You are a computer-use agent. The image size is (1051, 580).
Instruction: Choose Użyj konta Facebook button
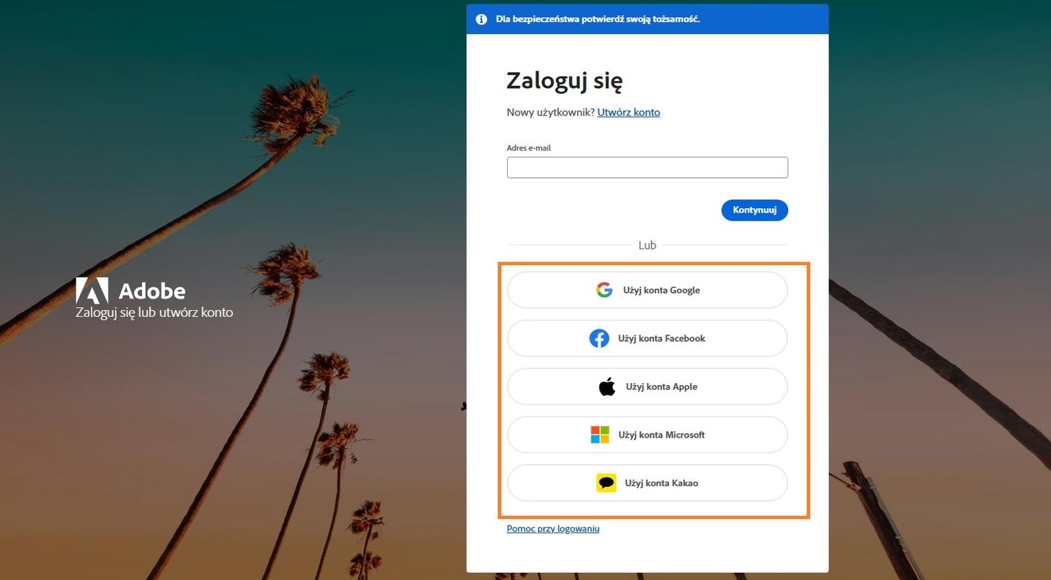click(647, 339)
